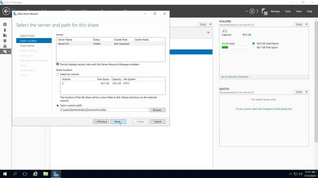Select the C: volume row in volume list
318x178 pixels.
pyautogui.click(x=113, y=84)
